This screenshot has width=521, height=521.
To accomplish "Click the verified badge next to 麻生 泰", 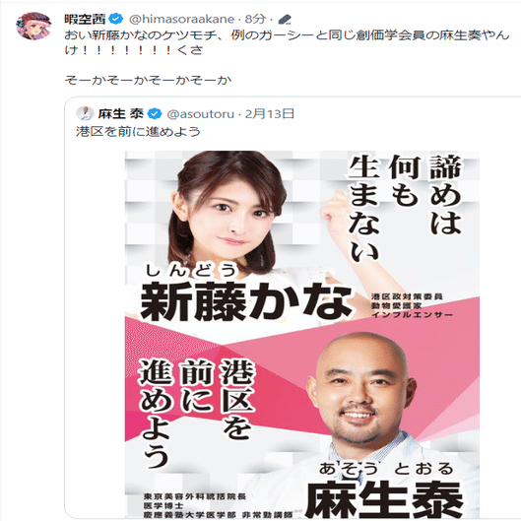I will [x=155, y=113].
